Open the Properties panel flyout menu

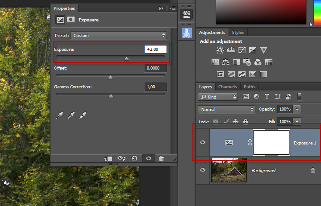point(173,8)
